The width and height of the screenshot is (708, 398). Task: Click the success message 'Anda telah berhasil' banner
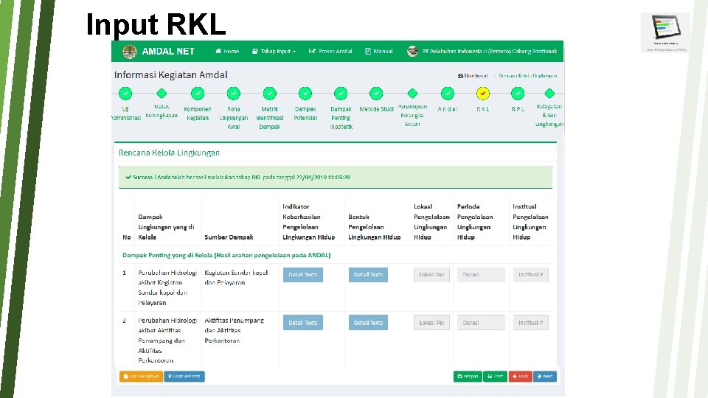pyautogui.click(x=336, y=178)
